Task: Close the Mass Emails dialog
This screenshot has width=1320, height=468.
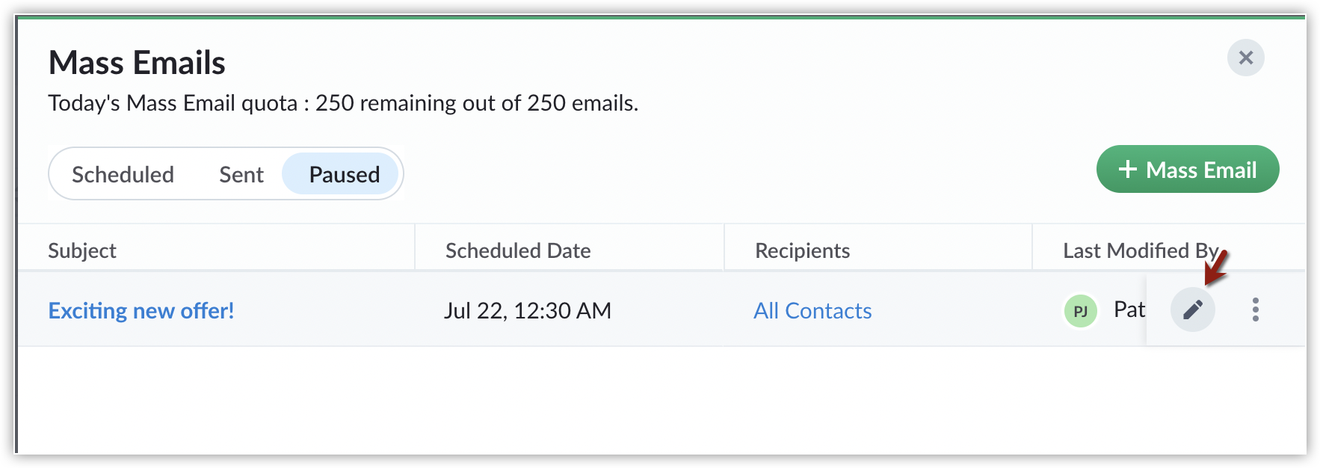Action: point(1245,58)
